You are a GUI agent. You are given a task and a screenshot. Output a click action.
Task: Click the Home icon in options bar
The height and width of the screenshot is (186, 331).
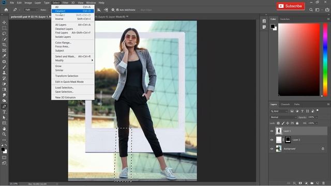(x=6, y=10)
